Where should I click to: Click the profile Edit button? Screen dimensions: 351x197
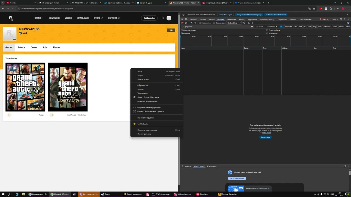click(x=171, y=30)
